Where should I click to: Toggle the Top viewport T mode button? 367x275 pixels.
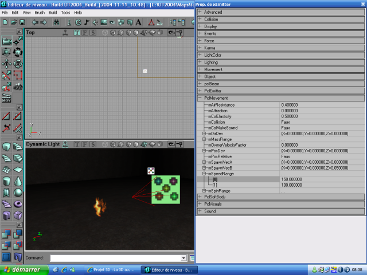coord(76,33)
